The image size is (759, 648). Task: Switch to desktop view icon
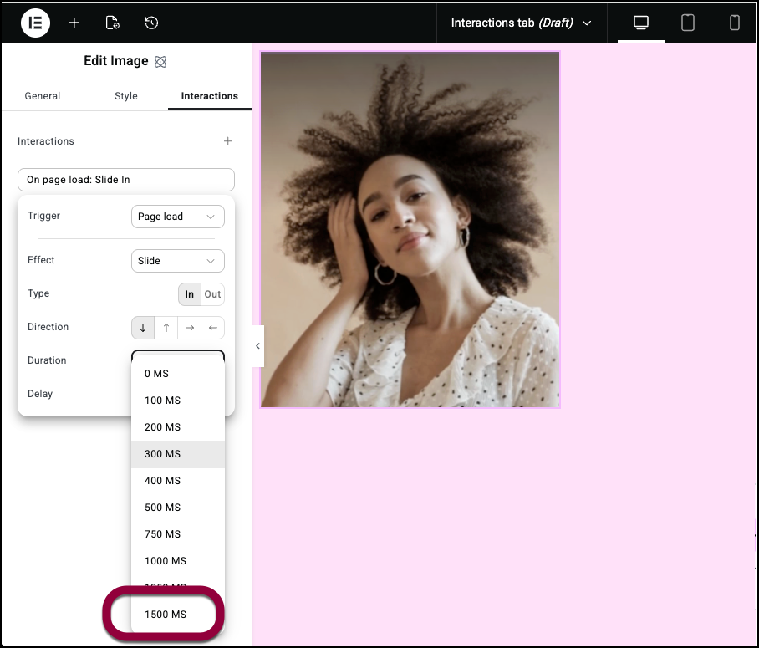pos(641,23)
